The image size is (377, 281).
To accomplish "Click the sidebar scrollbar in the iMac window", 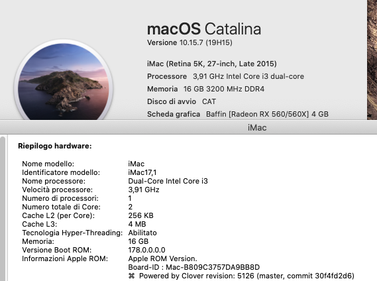I will coord(3,209).
